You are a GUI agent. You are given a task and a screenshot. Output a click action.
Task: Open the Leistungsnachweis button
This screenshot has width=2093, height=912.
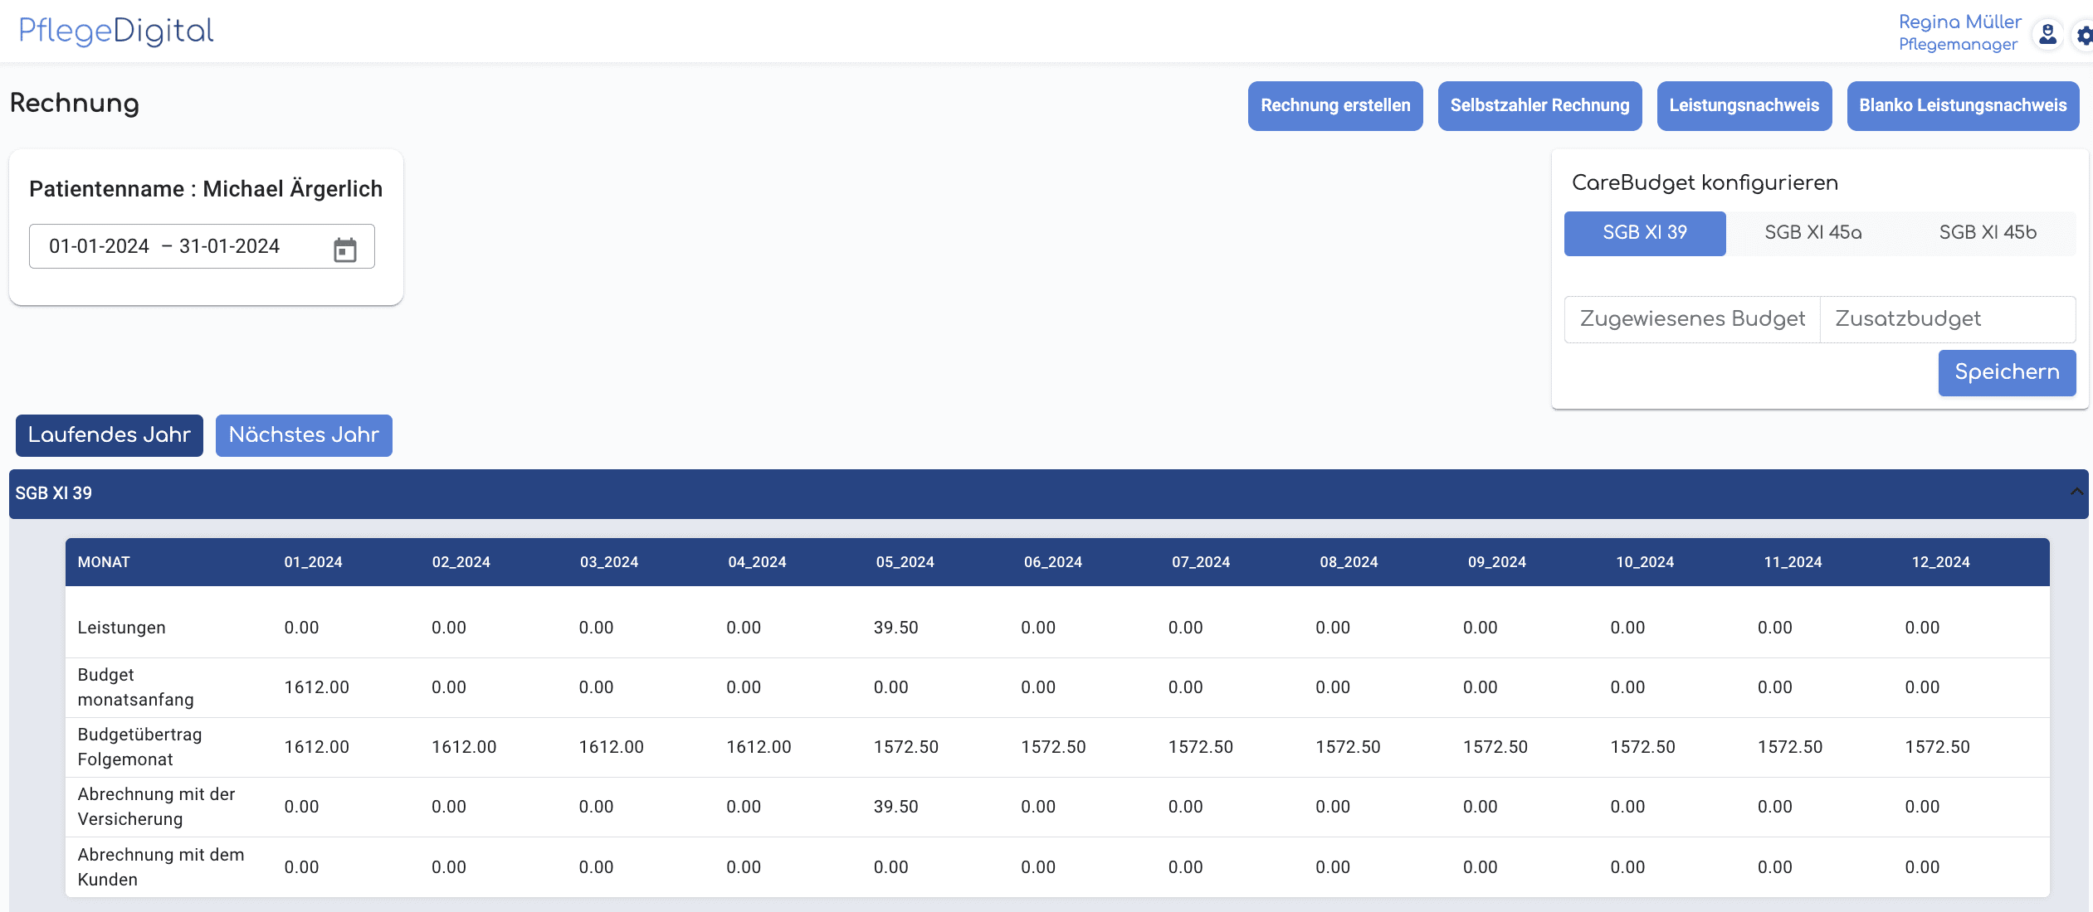coord(1744,105)
